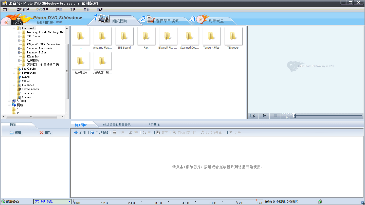The height and width of the screenshot is (205, 365).
Task: Switch to 转场效果和背景音乐 tab
Action: click(117, 125)
